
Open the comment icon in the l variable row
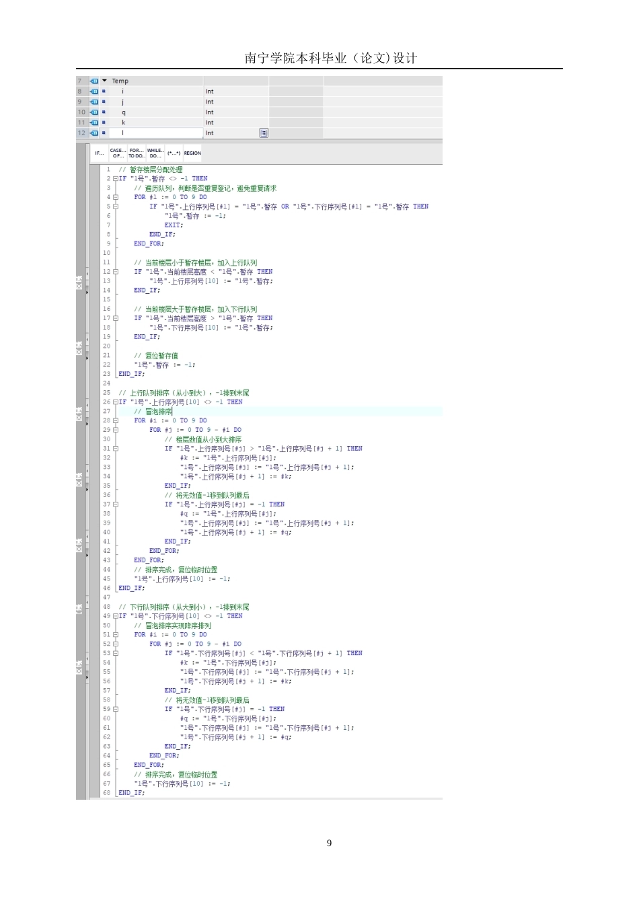click(264, 133)
